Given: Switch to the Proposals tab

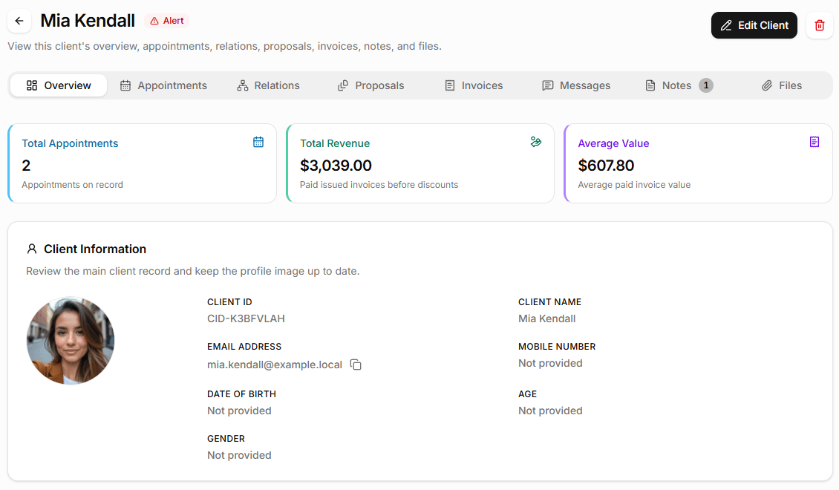Looking at the screenshot, I should 370,85.
